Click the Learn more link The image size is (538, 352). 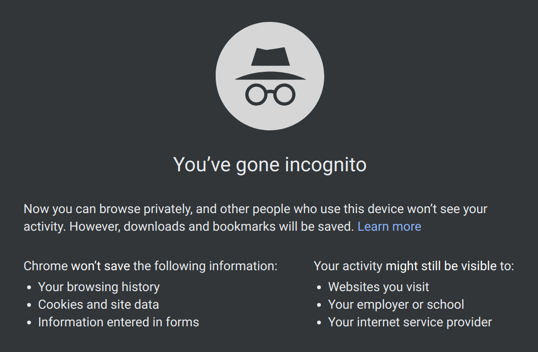point(389,226)
